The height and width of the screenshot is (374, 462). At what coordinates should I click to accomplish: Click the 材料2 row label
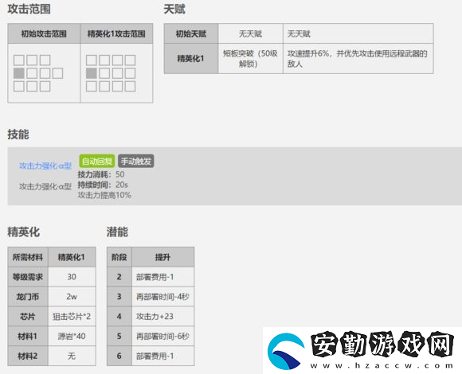pyautogui.click(x=28, y=356)
